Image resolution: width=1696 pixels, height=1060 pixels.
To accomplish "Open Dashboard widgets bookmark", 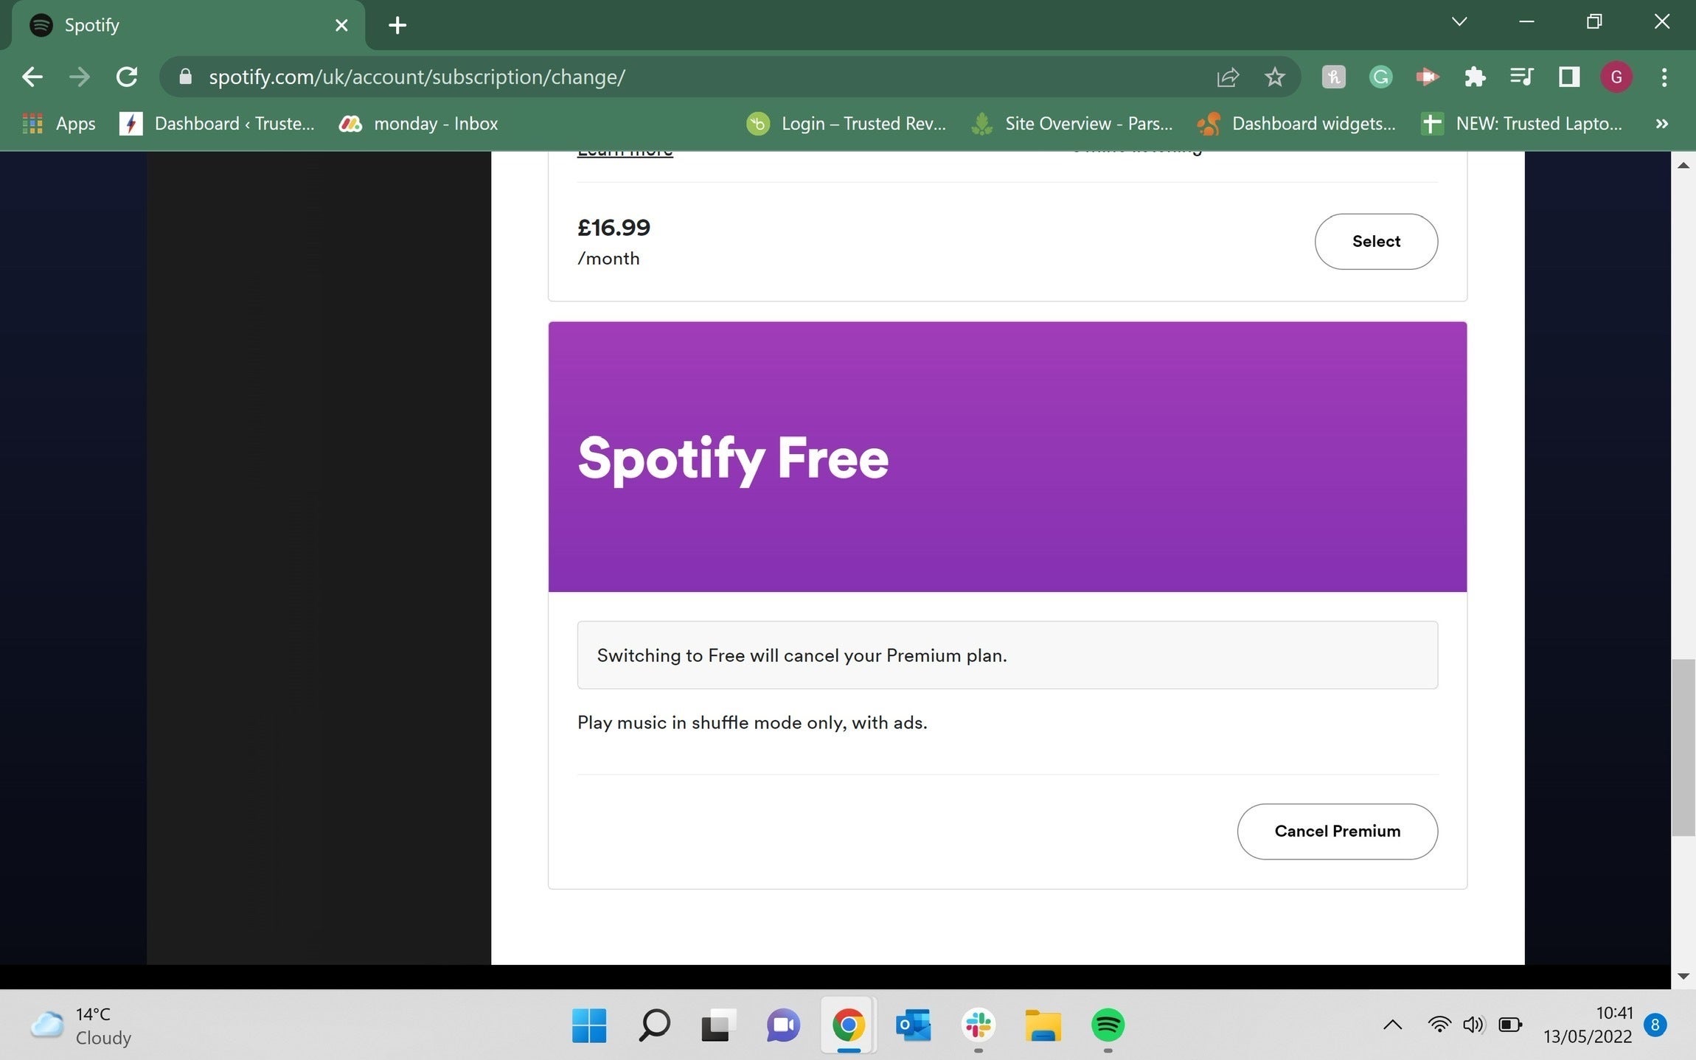I will 1296,123.
